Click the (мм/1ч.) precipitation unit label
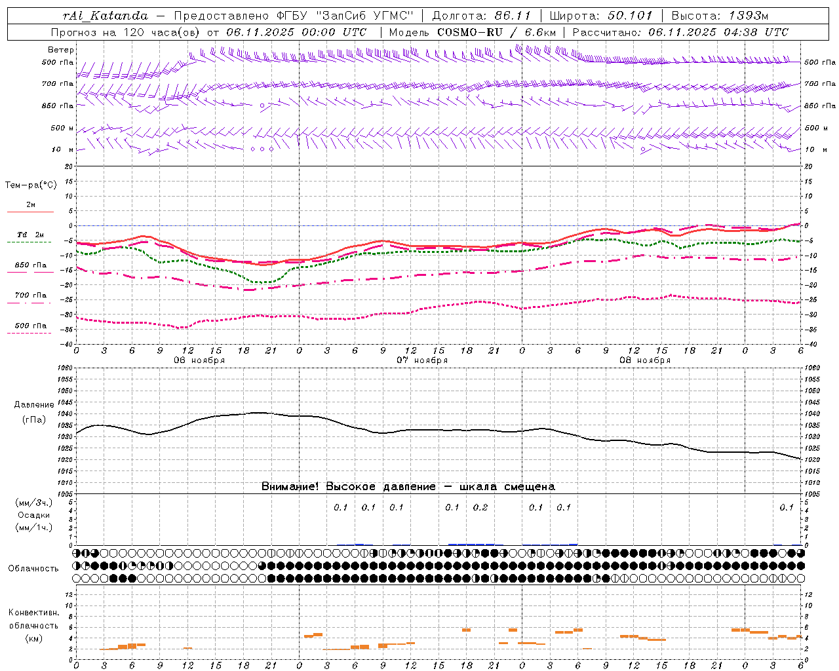 [x=33, y=527]
